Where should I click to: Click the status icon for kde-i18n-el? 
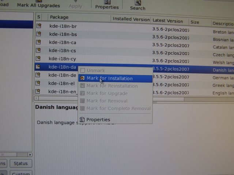tap(38, 83)
